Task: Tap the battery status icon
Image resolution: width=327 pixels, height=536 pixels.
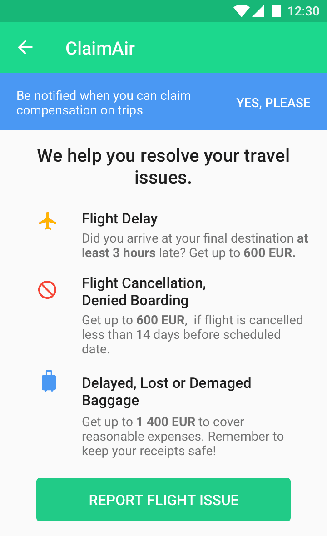Action: (x=276, y=11)
